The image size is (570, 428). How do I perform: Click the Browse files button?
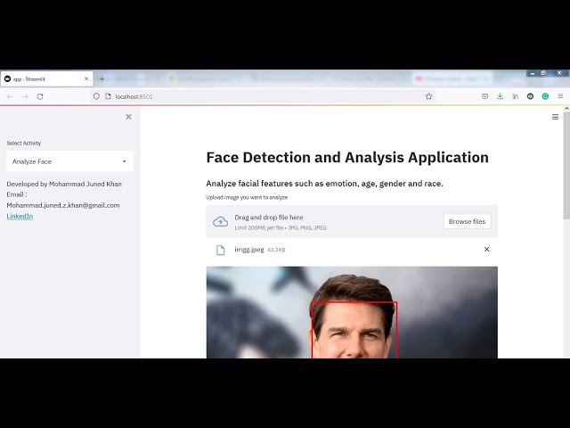(x=467, y=221)
